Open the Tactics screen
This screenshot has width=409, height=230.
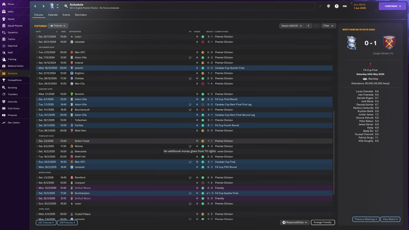[x=12, y=39]
